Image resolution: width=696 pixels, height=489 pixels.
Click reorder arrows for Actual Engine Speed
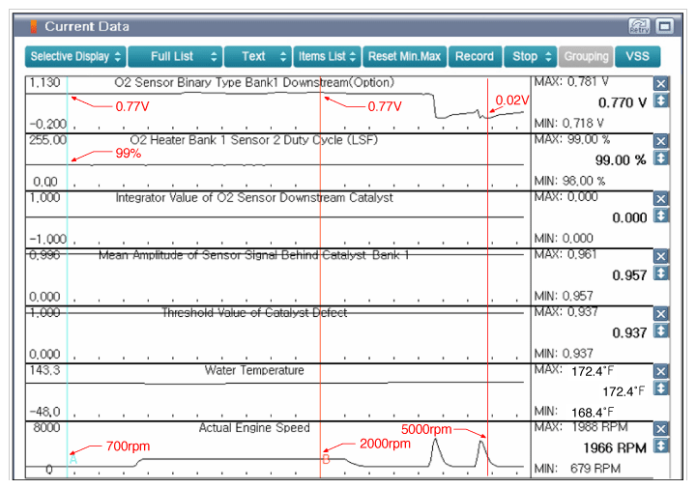point(661,446)
